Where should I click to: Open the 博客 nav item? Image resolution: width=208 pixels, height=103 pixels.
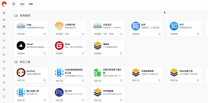tap(31, 4)
